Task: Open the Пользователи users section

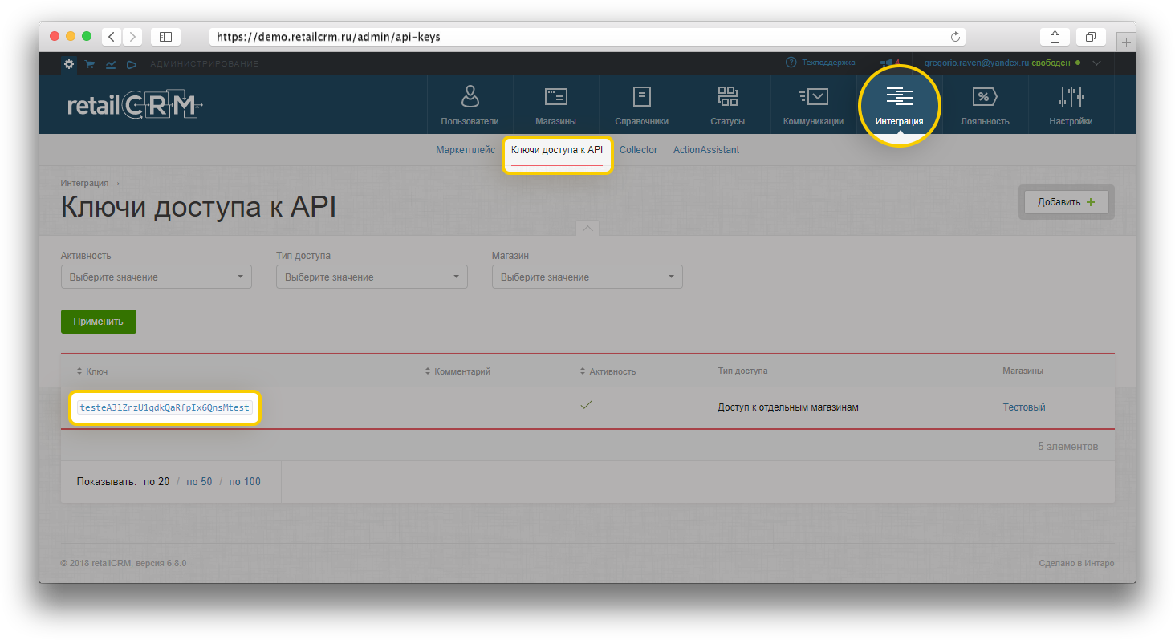Action: [470, 105]
